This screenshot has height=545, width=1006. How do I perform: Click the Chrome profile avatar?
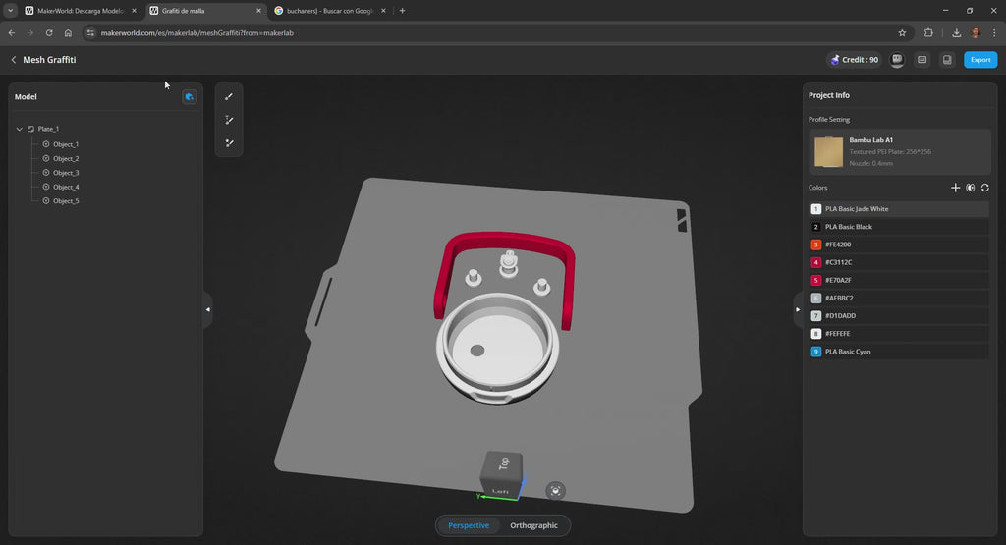[x=976, y=32]
